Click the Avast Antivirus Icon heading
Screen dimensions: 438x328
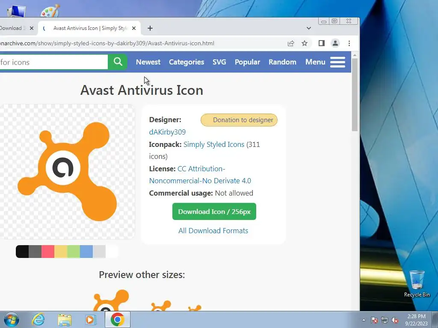tap(142, 90)
